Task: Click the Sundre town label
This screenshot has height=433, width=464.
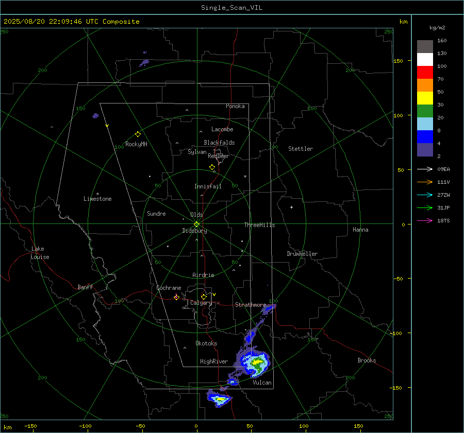Action: coord(156,213)
